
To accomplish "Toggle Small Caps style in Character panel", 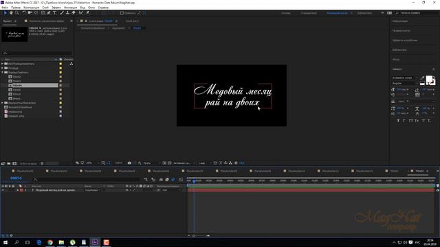I will click(417, 121).
